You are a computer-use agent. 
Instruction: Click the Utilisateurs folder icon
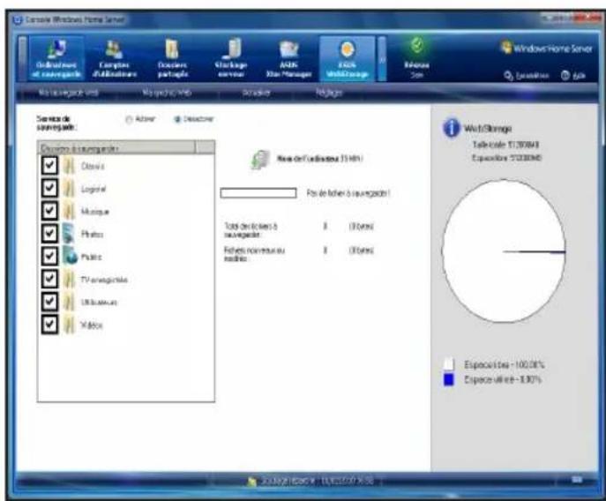69,302
